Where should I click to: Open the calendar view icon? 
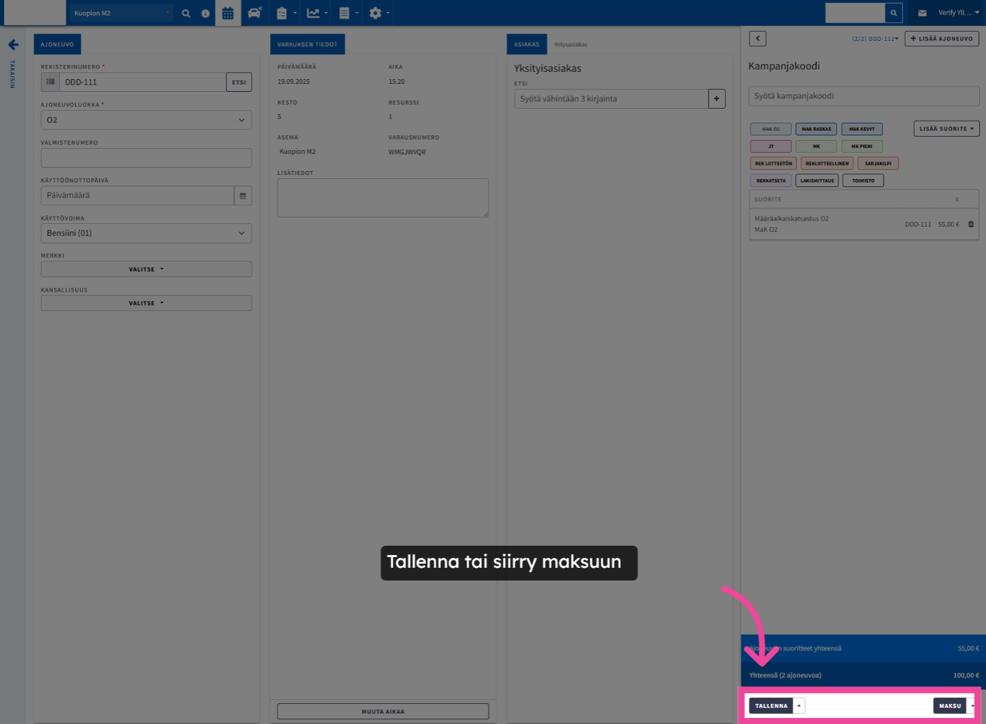click(228, 13)
